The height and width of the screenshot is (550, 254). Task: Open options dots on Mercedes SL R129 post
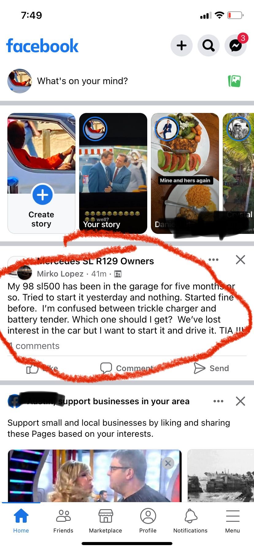click(214, 260)
